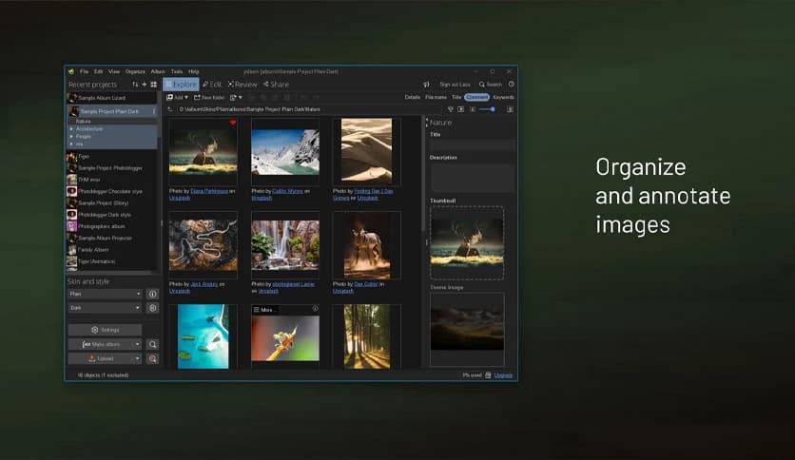Toggle the red heart on first photo
The image size is (795, 460).
point(232,123)
